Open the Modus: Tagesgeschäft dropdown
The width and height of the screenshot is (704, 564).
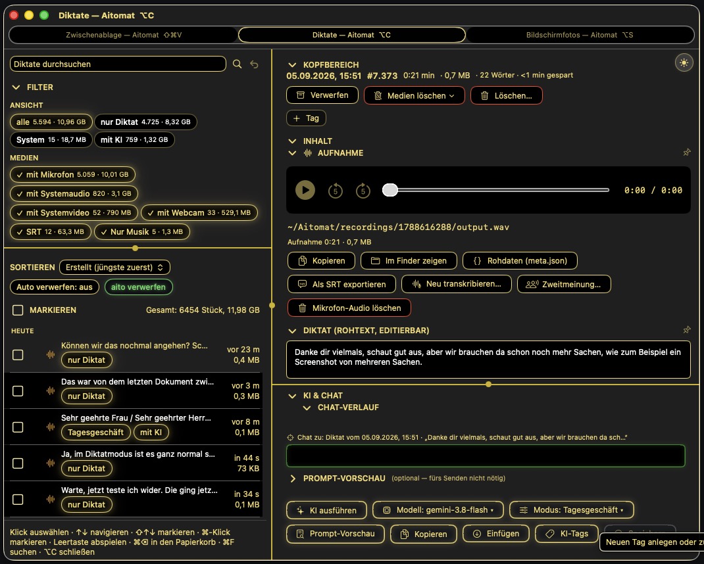[572, 510]
